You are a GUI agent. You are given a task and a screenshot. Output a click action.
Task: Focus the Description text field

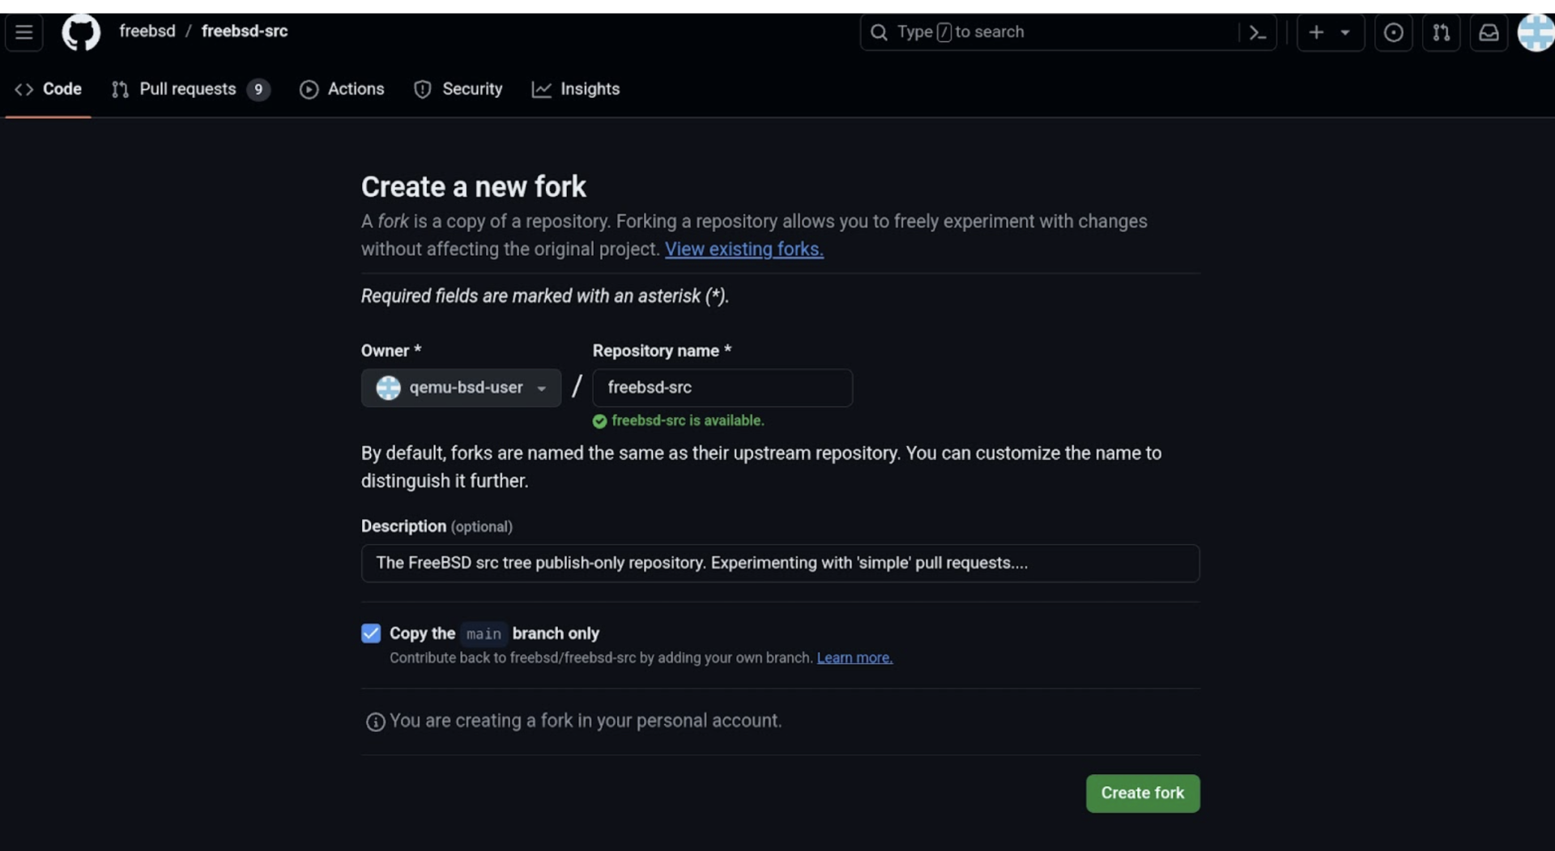click(779, 563)
